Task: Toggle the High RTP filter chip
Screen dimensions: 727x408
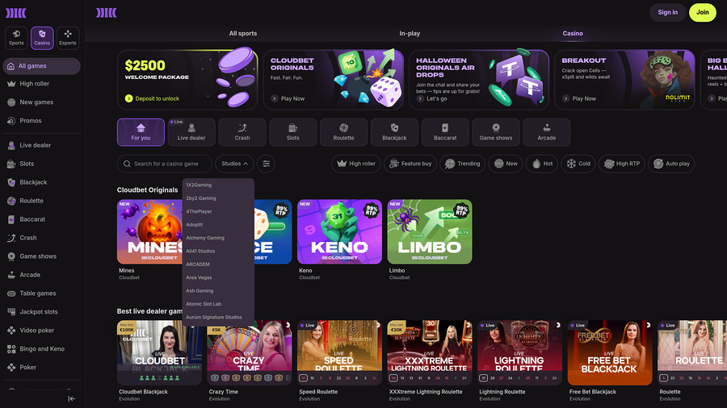Action: (622, 164)
